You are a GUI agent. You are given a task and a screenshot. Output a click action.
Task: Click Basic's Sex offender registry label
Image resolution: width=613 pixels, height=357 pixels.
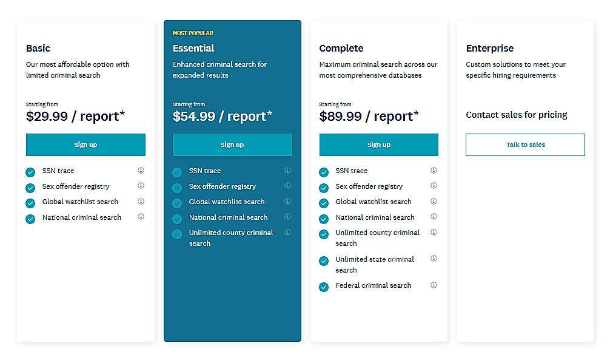76,186
